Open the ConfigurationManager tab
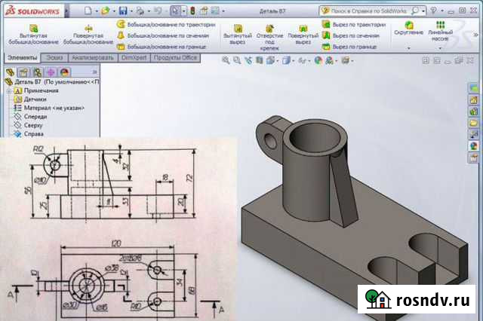The width and height of the screenshot is (483, 321). [x=38, y=72]
